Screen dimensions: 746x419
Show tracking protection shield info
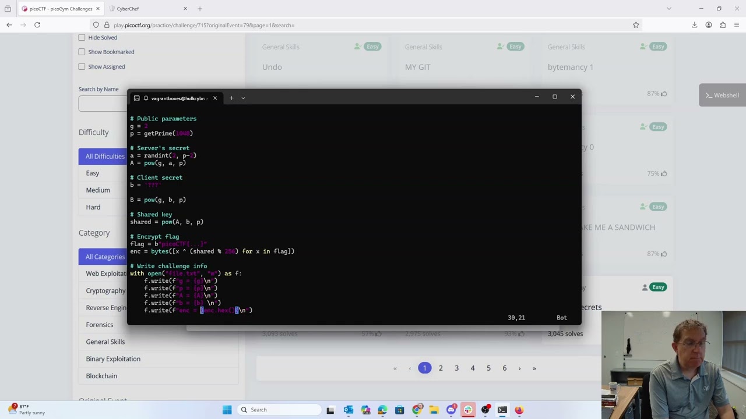click(96, 25)
